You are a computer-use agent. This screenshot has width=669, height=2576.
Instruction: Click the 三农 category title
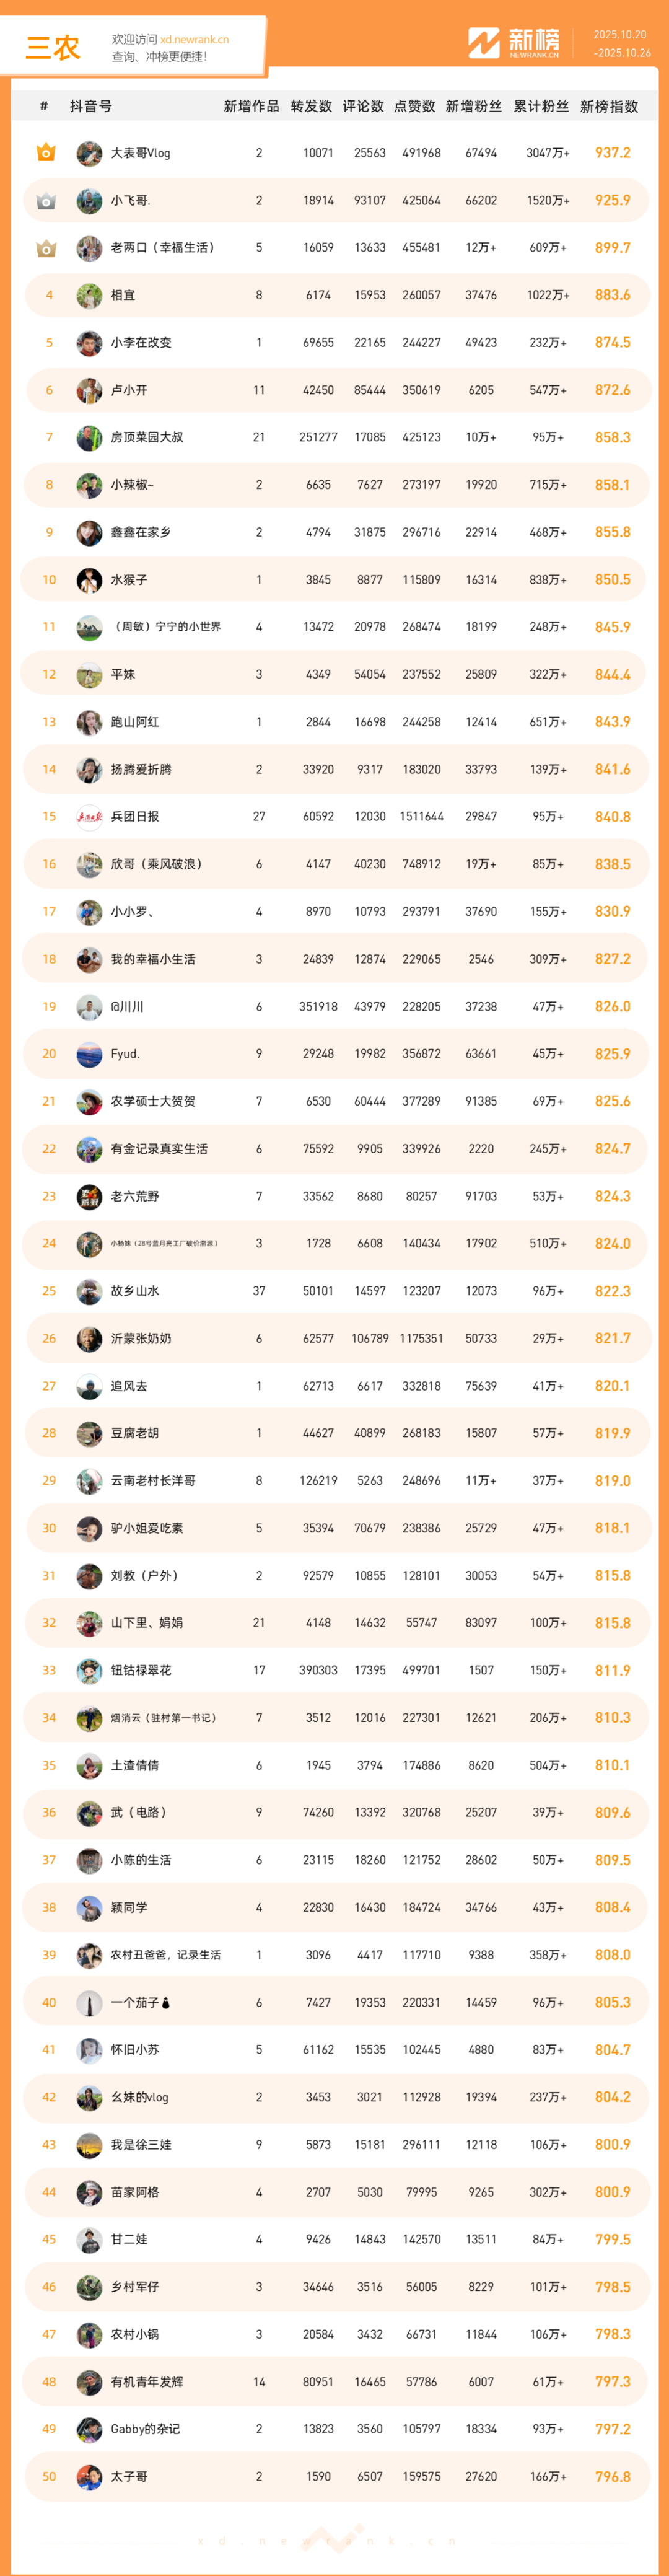(52, 47)
